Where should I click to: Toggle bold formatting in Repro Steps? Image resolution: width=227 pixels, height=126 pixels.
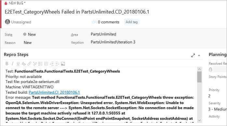tap(7, 64)
